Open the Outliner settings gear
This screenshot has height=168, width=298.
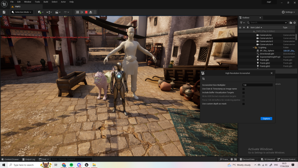[x=295, y=23]
